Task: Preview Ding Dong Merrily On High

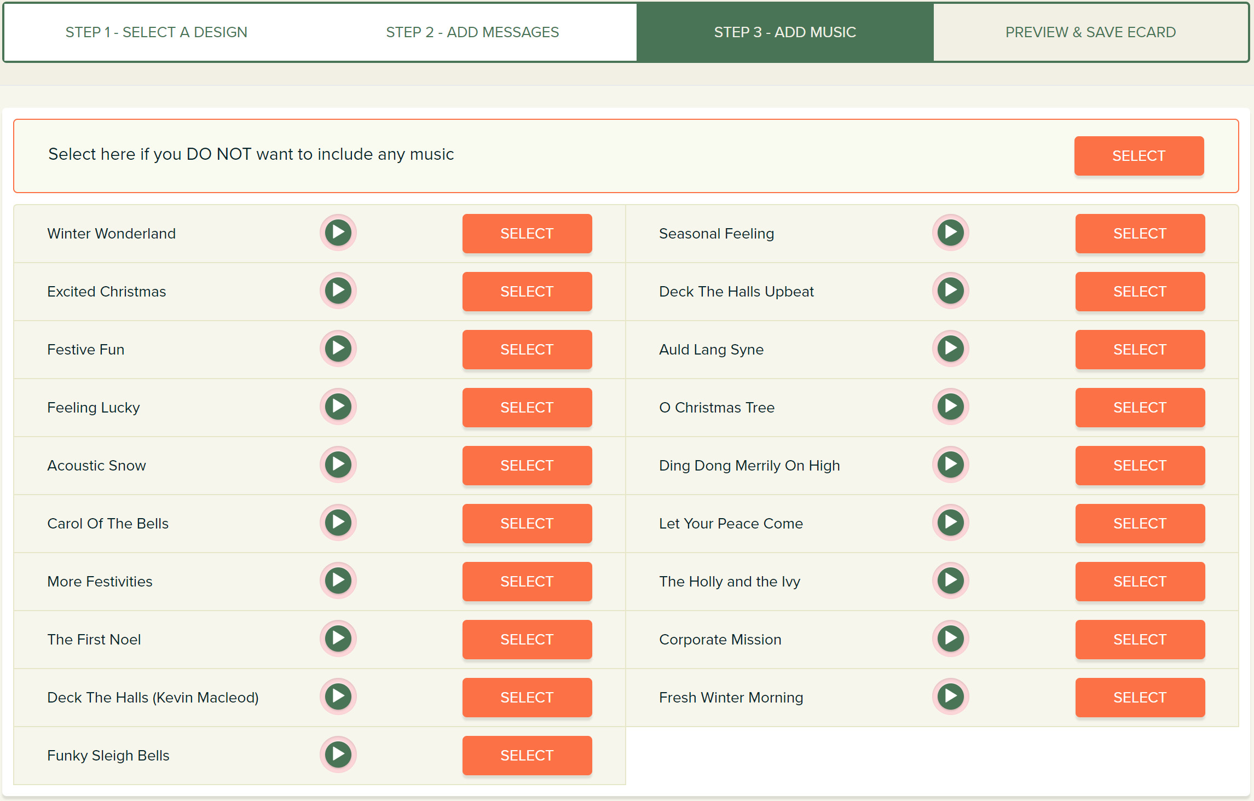Action: click(x=951, y=465)
